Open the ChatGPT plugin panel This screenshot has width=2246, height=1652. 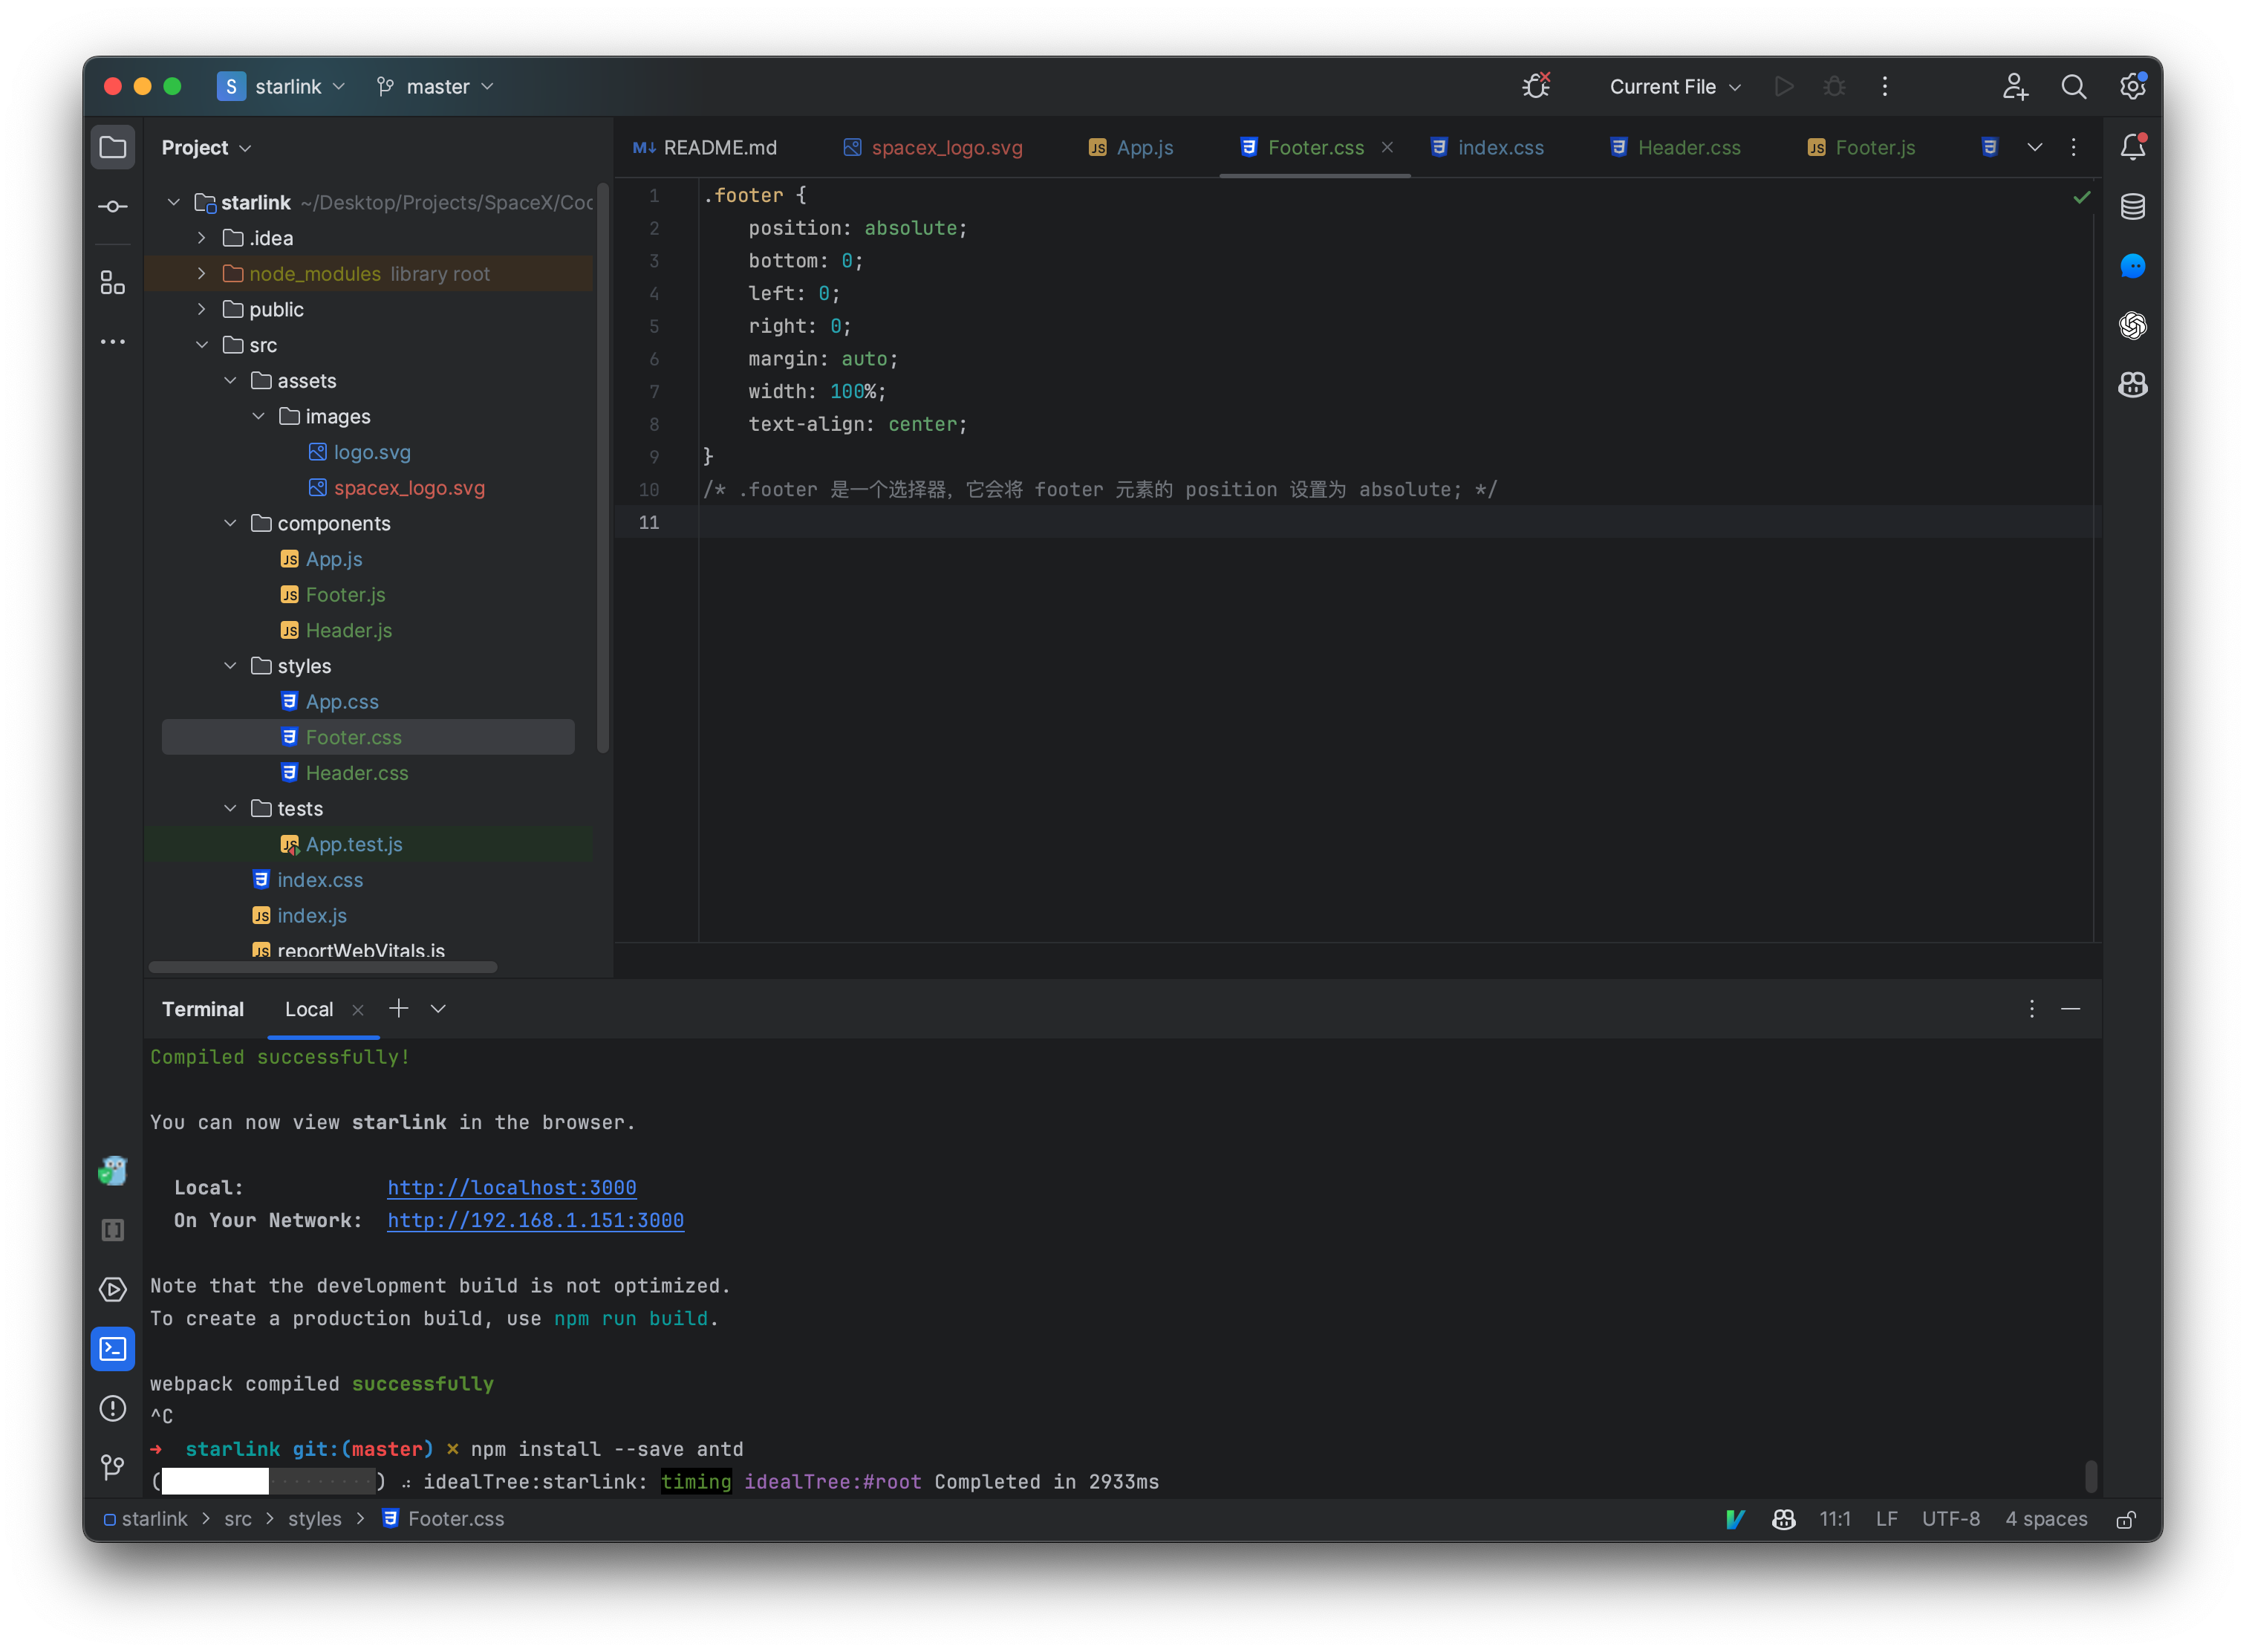tap(2132, 325)
